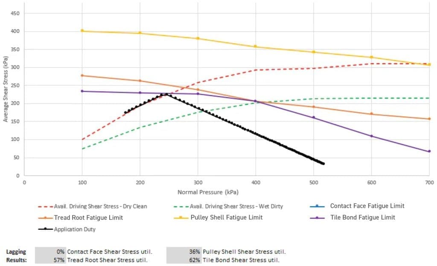This screenshot has height=266, width=437.
Task: Select Pulley Shell data point at 100 kPa
Action: [x=82, y=31]
